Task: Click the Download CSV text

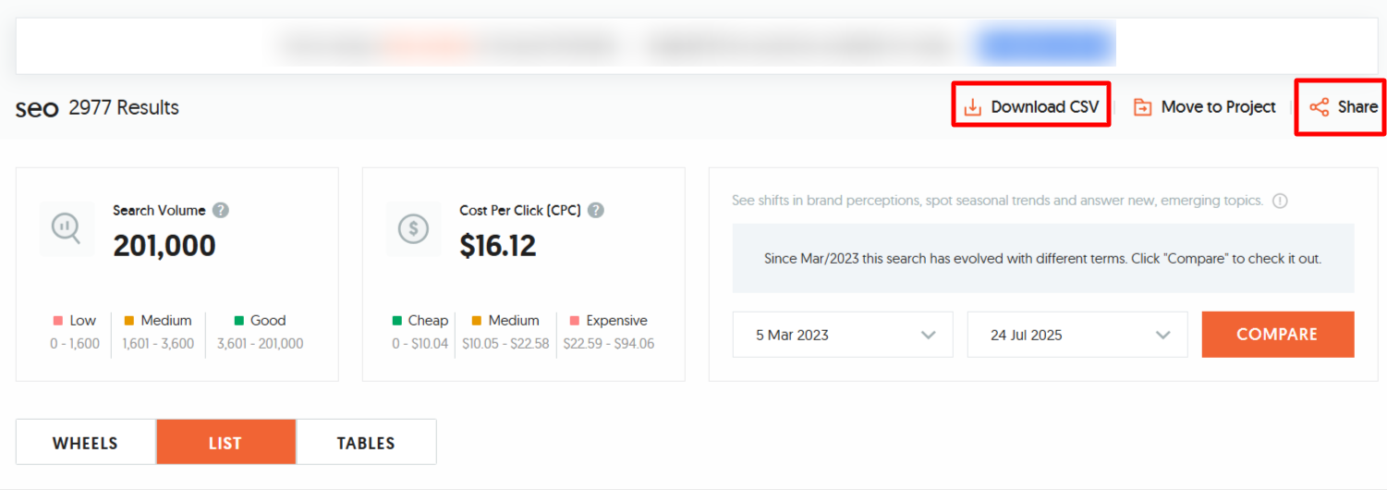Action: (x=1045, y=107)
